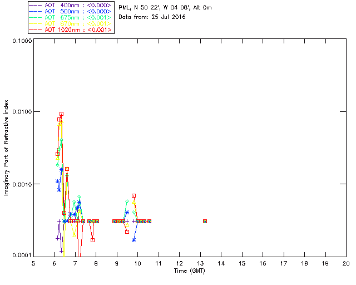The height and width of the screenshot is (285, 356).
Task: Click the 'Imaginary Part of Refractive index' label
Action: 6,148
